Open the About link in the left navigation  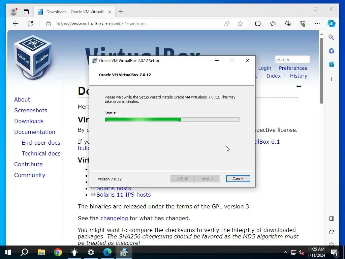click(22, 99)
